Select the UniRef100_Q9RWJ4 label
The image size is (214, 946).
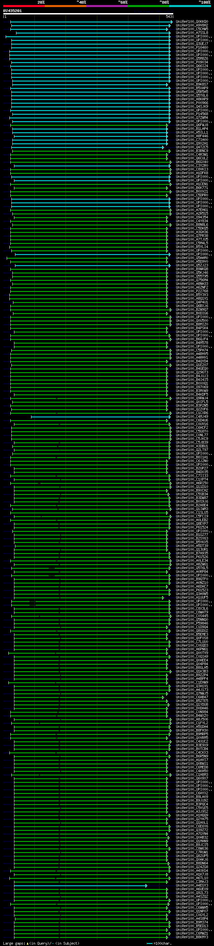pyautogui.click(x=192, y=398)
